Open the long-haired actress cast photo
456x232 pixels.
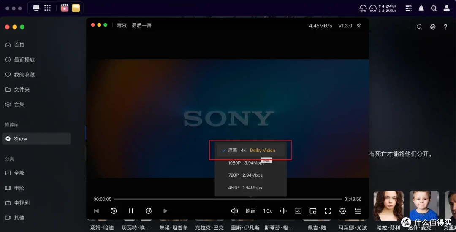point(388,205)
